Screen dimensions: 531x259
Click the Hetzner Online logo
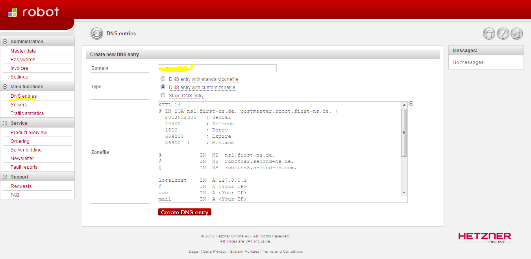[485, 238]
